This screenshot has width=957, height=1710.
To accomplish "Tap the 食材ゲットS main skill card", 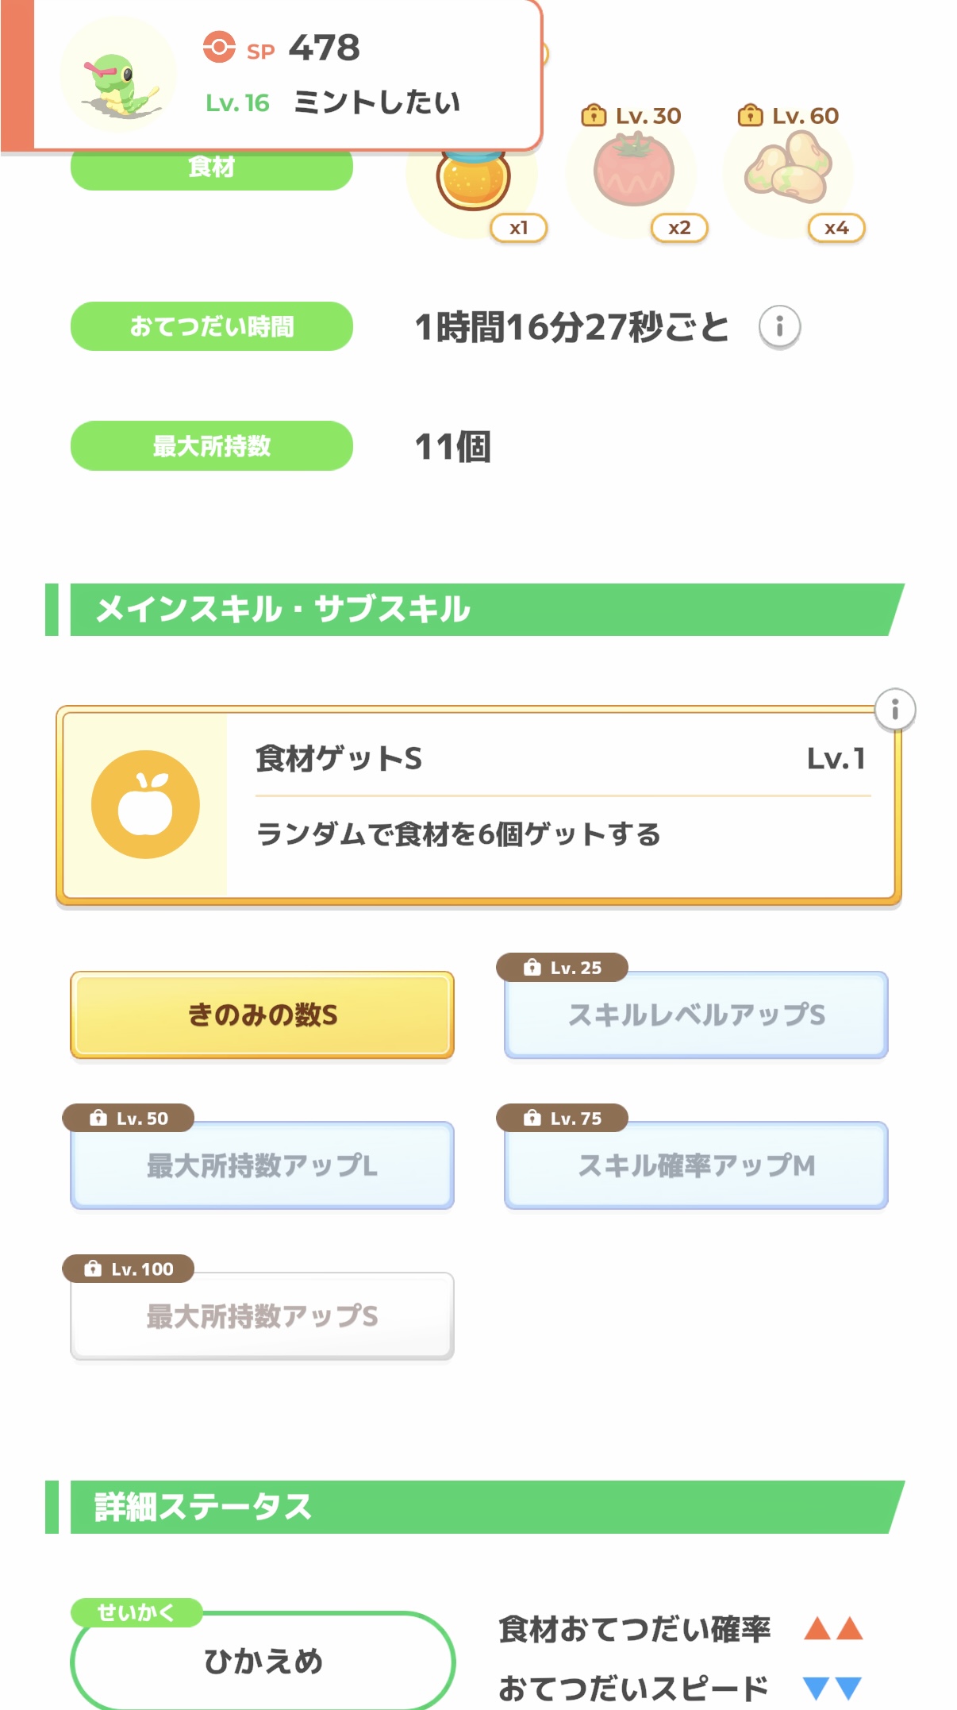I will (555, 804).
